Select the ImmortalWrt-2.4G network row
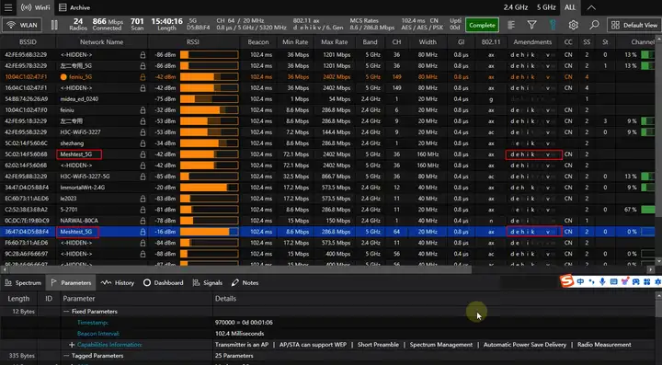 pyautogui.click(x=327, y=188)
